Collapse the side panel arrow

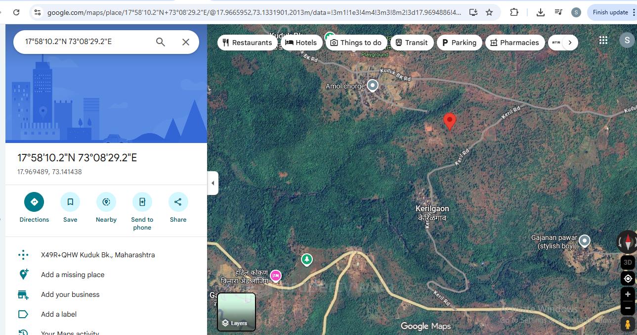click(213, 183)
